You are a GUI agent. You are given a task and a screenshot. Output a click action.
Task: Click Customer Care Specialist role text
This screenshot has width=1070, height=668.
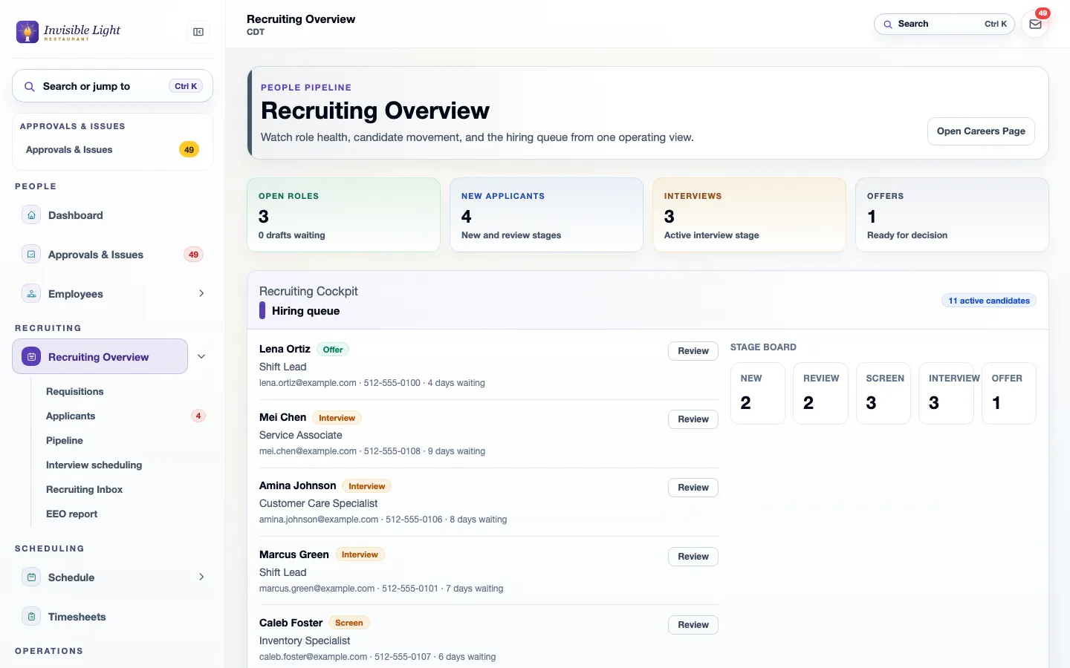pyautogui.click(x=318, y=503)
